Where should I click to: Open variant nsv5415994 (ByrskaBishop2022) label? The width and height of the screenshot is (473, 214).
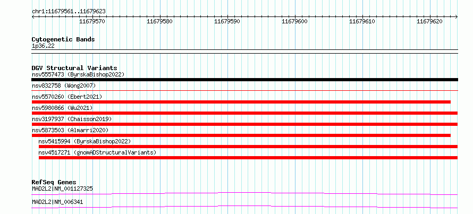(85, 141)
